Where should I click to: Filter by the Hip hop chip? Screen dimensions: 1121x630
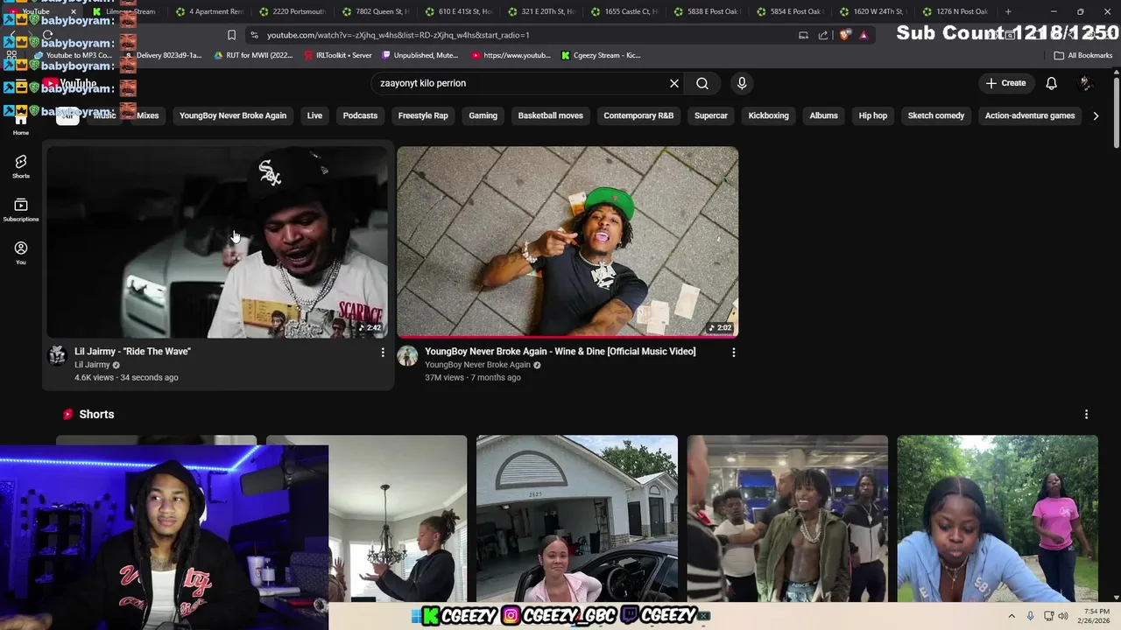873,115
